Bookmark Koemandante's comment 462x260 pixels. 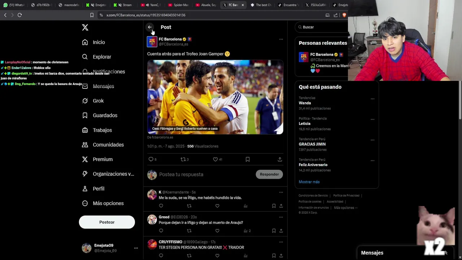(x=274, y=206)
